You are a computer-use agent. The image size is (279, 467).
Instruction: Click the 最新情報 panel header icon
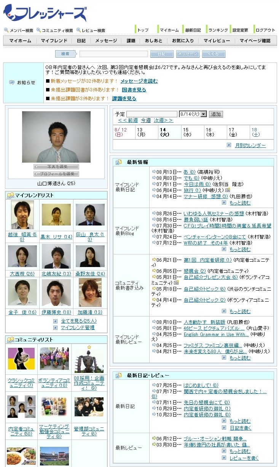(119, 162)
